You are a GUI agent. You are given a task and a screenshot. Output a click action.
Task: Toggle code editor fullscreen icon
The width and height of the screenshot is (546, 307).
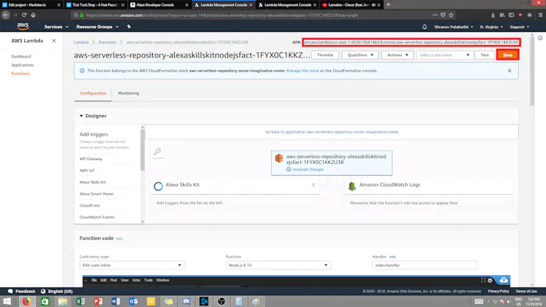(483, 280)
